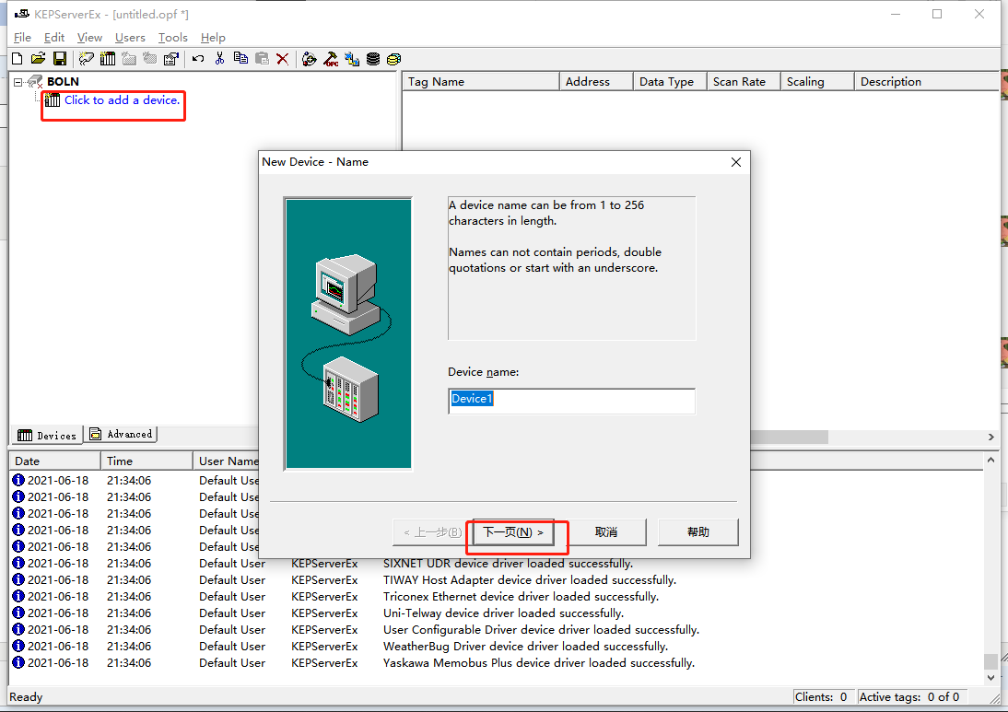Click the Description column header
This screenshot has width=1008, height=712.
[x=927, y=82]
